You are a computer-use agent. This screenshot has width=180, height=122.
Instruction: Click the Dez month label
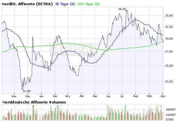(28, 96)
